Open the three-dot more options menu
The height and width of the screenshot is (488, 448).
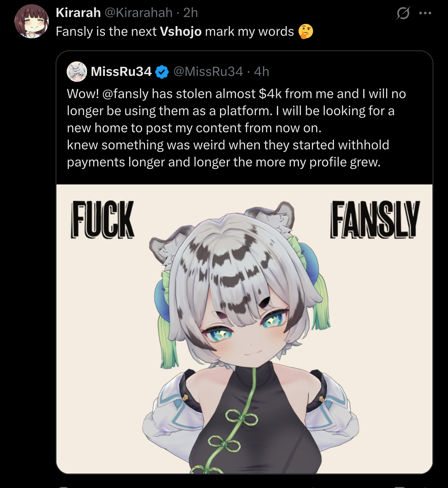pyautogui.click(x=425, y=13)
